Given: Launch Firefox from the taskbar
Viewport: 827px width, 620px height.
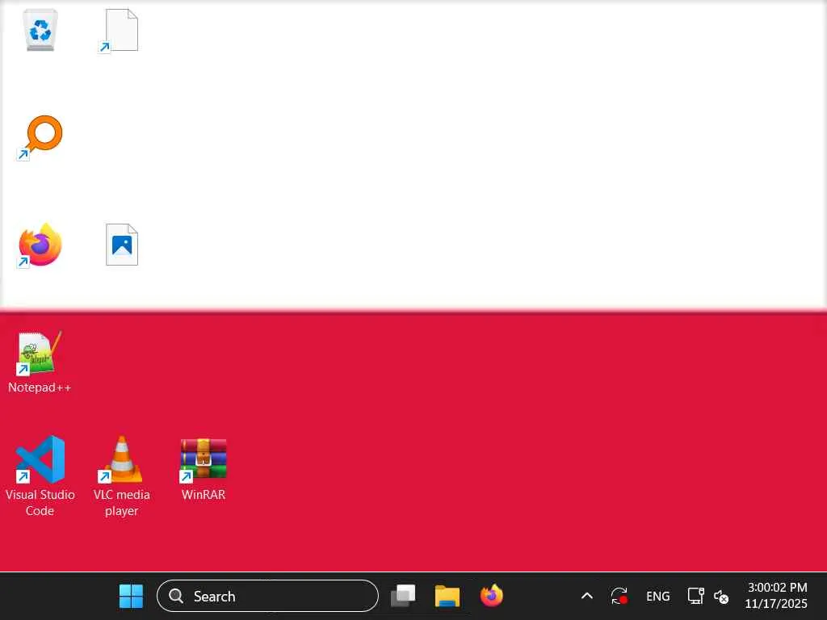Looking at the screenshot, I should tap(492, 597).
